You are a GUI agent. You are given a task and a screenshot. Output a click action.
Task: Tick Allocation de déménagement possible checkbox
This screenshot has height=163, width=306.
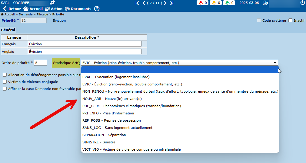pyautogui.click(x=5, y=75)
